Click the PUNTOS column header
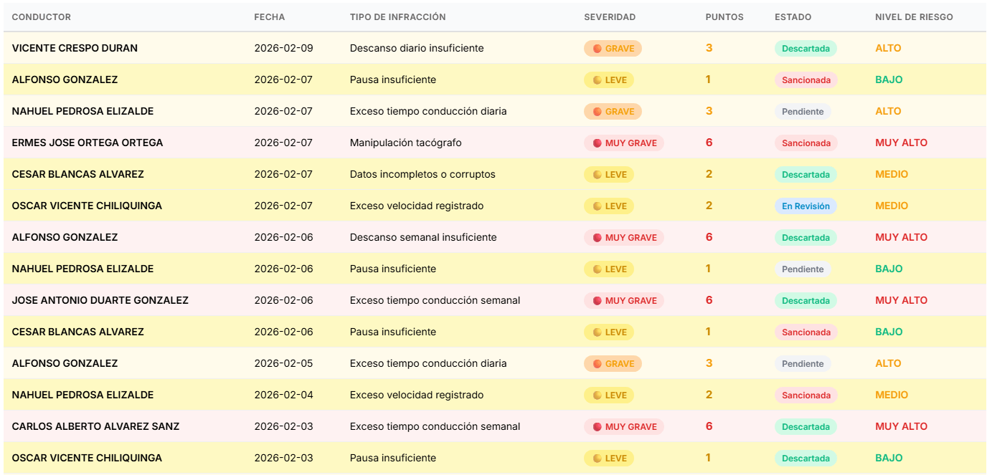The width and height of the screenshot is (987, 475). tap(724, 17)
